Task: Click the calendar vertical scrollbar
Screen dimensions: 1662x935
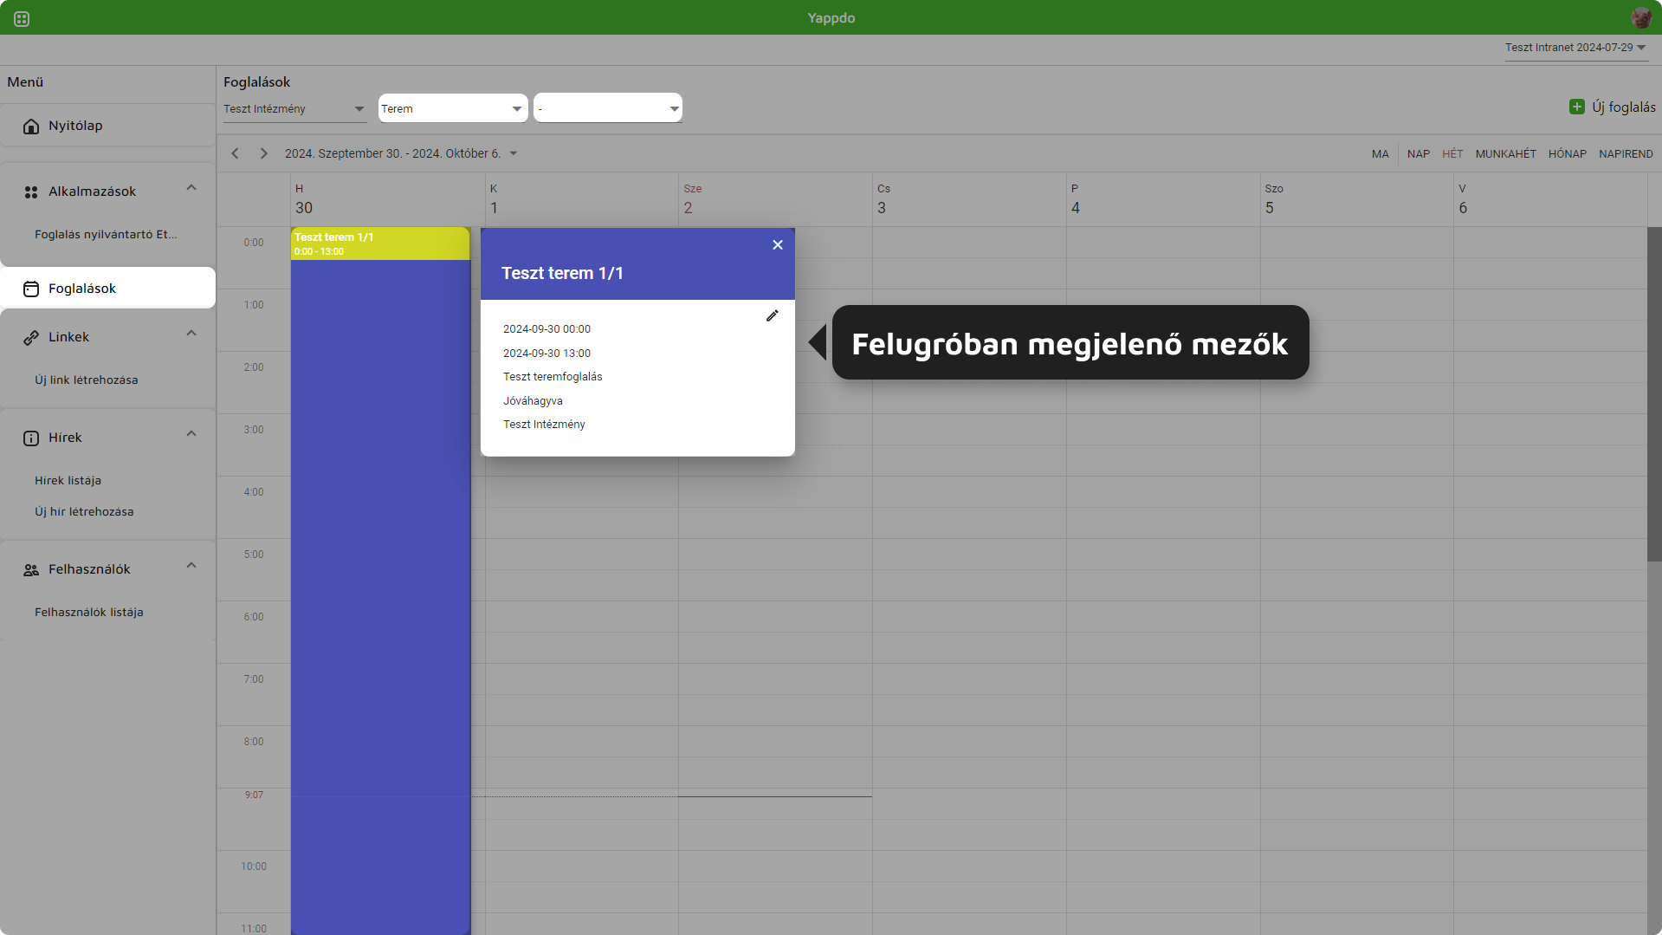Action: click(x=1653, y=394)
